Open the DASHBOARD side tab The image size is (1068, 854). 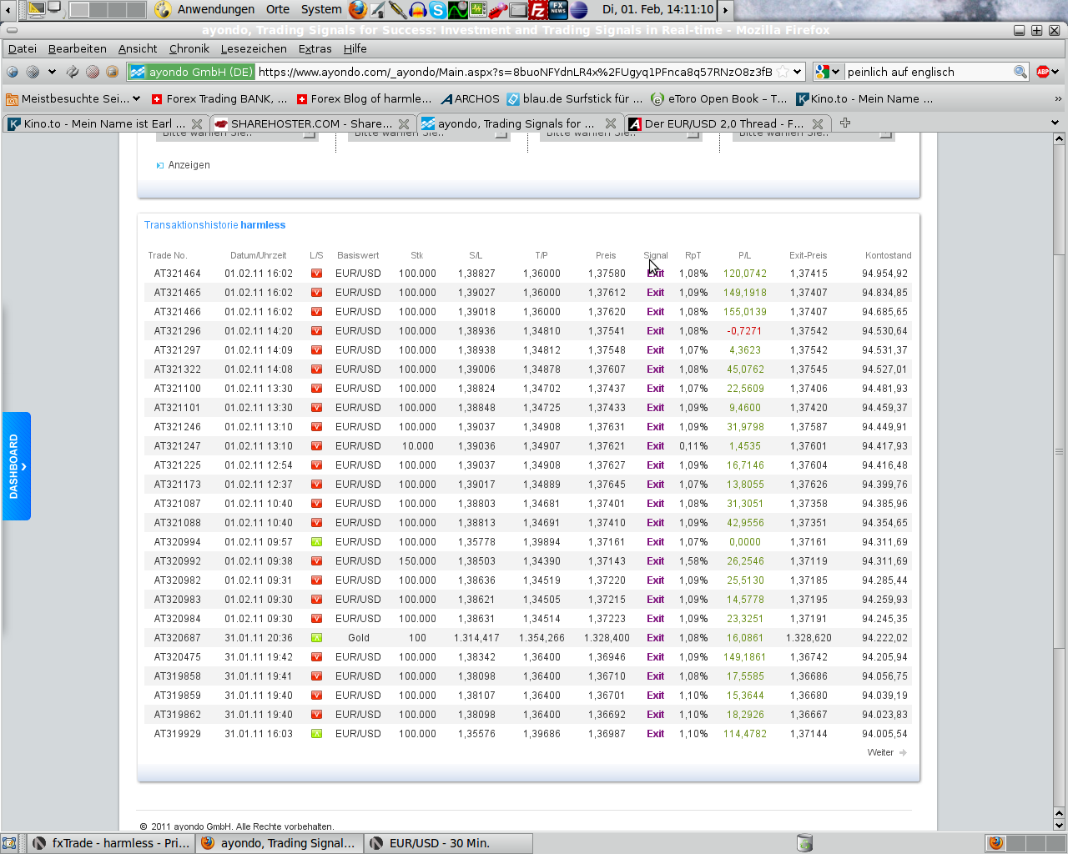click(x=16, y=466)
